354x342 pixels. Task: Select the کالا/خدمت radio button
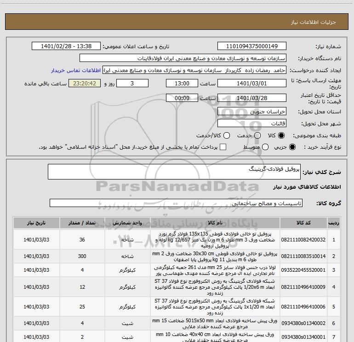[x=227, y=135]
